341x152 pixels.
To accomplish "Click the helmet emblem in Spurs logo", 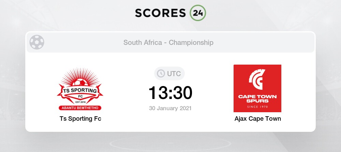I will [x=257, y=79].
